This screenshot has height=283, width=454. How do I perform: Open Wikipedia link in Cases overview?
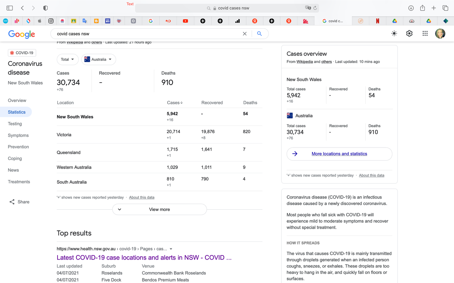(305, 62)
